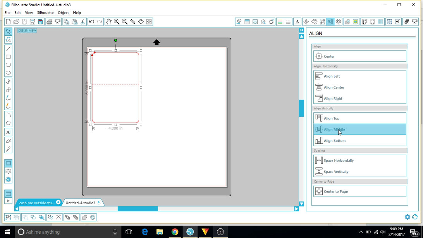Open the Object menu
423x238 pixels.
coord(63,13)
